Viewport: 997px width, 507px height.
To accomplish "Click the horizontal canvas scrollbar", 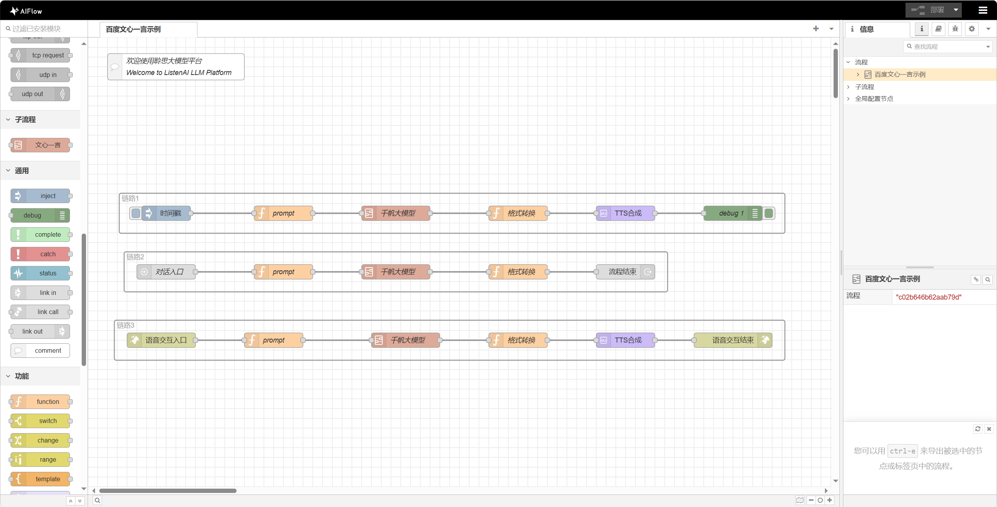I will coord(168,491).
